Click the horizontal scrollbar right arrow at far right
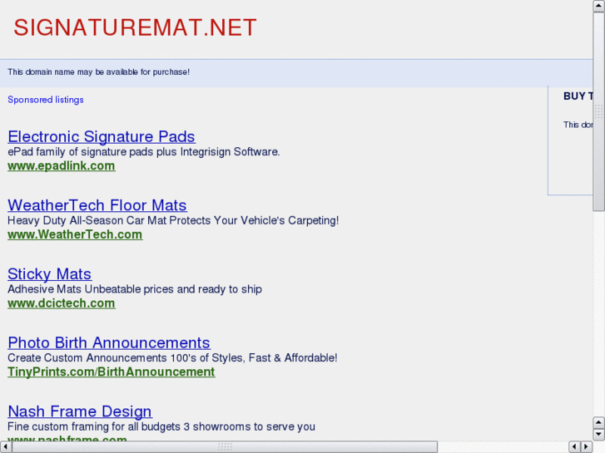This screenshot has height=453, width=605. pos(586,446)
